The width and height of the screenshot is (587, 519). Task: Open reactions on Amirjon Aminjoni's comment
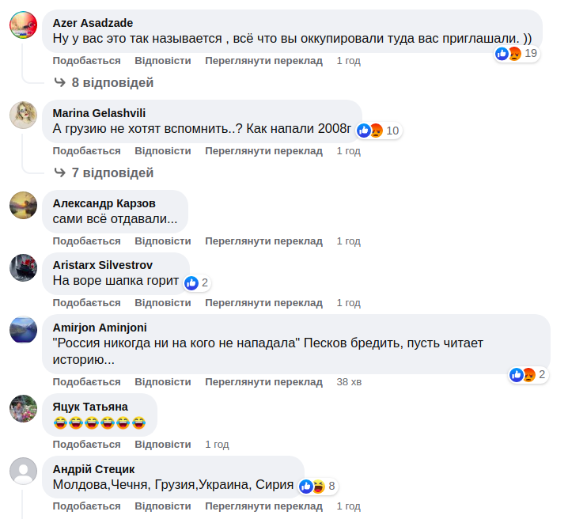point(522,375)
